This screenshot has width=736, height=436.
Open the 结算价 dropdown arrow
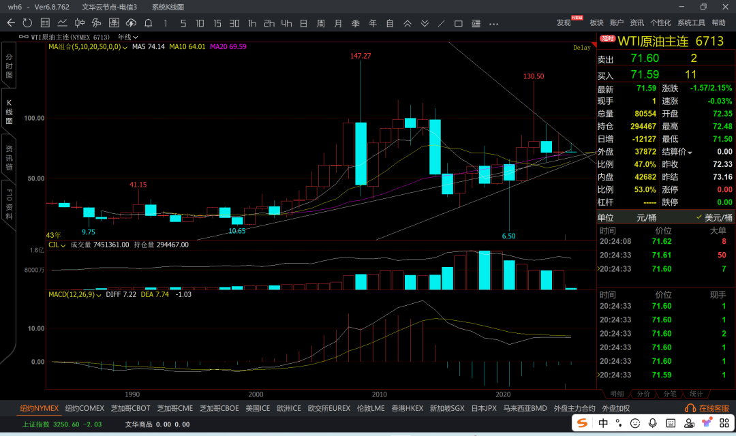coord(690,153)
